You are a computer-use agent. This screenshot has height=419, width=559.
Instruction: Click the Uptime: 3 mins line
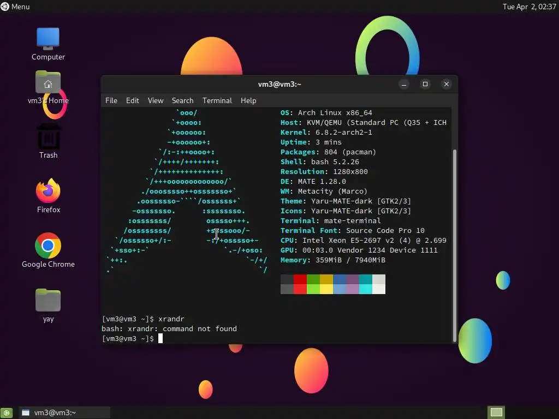click(311, 142)
